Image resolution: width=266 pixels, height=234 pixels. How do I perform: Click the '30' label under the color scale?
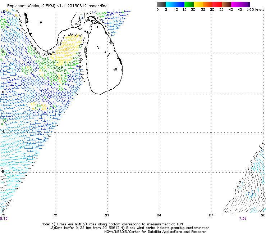coord(212,10)
